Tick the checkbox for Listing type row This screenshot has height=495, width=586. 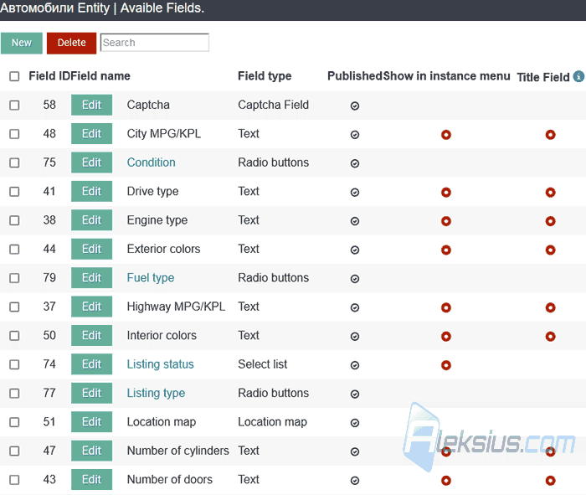click(14, 394)
